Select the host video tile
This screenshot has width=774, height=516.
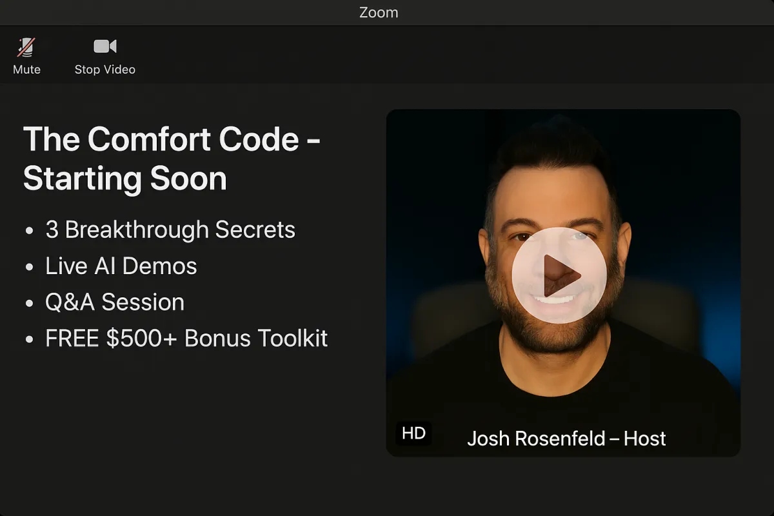pos(563,283)
